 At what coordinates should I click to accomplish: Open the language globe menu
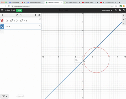click(x=124, y=10)
